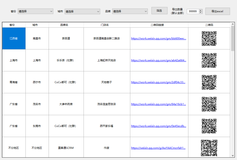
Task: Click QR code in 天地巷子 row
Action: click(209, 82)
